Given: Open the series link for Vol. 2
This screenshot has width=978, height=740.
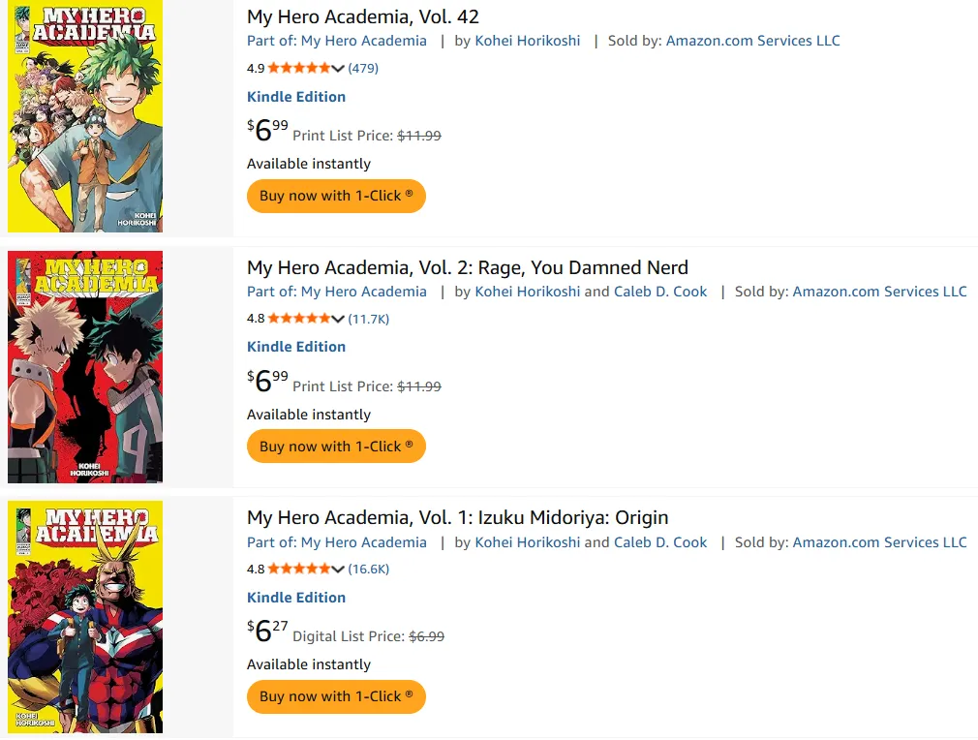Looking at the screenshot, I should (x=364, y=292).
